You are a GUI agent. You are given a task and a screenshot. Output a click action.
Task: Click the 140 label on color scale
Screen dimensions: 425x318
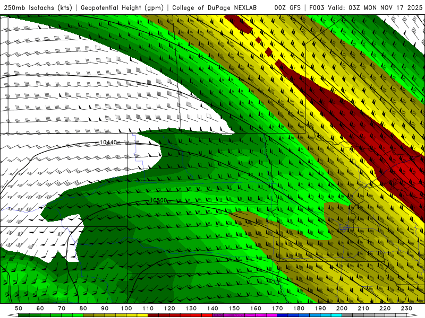[212, 308]
